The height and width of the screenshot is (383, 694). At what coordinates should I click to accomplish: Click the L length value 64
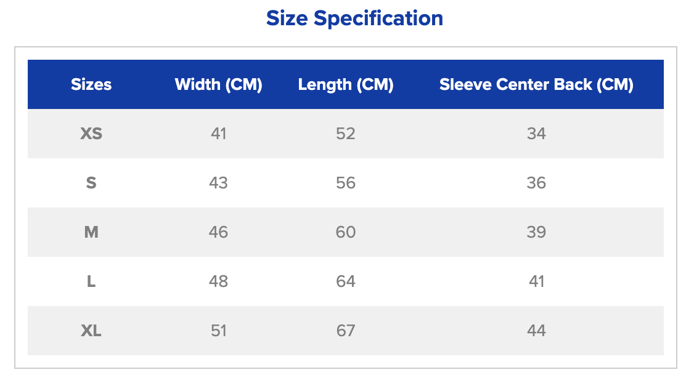[x=346, y=281]
